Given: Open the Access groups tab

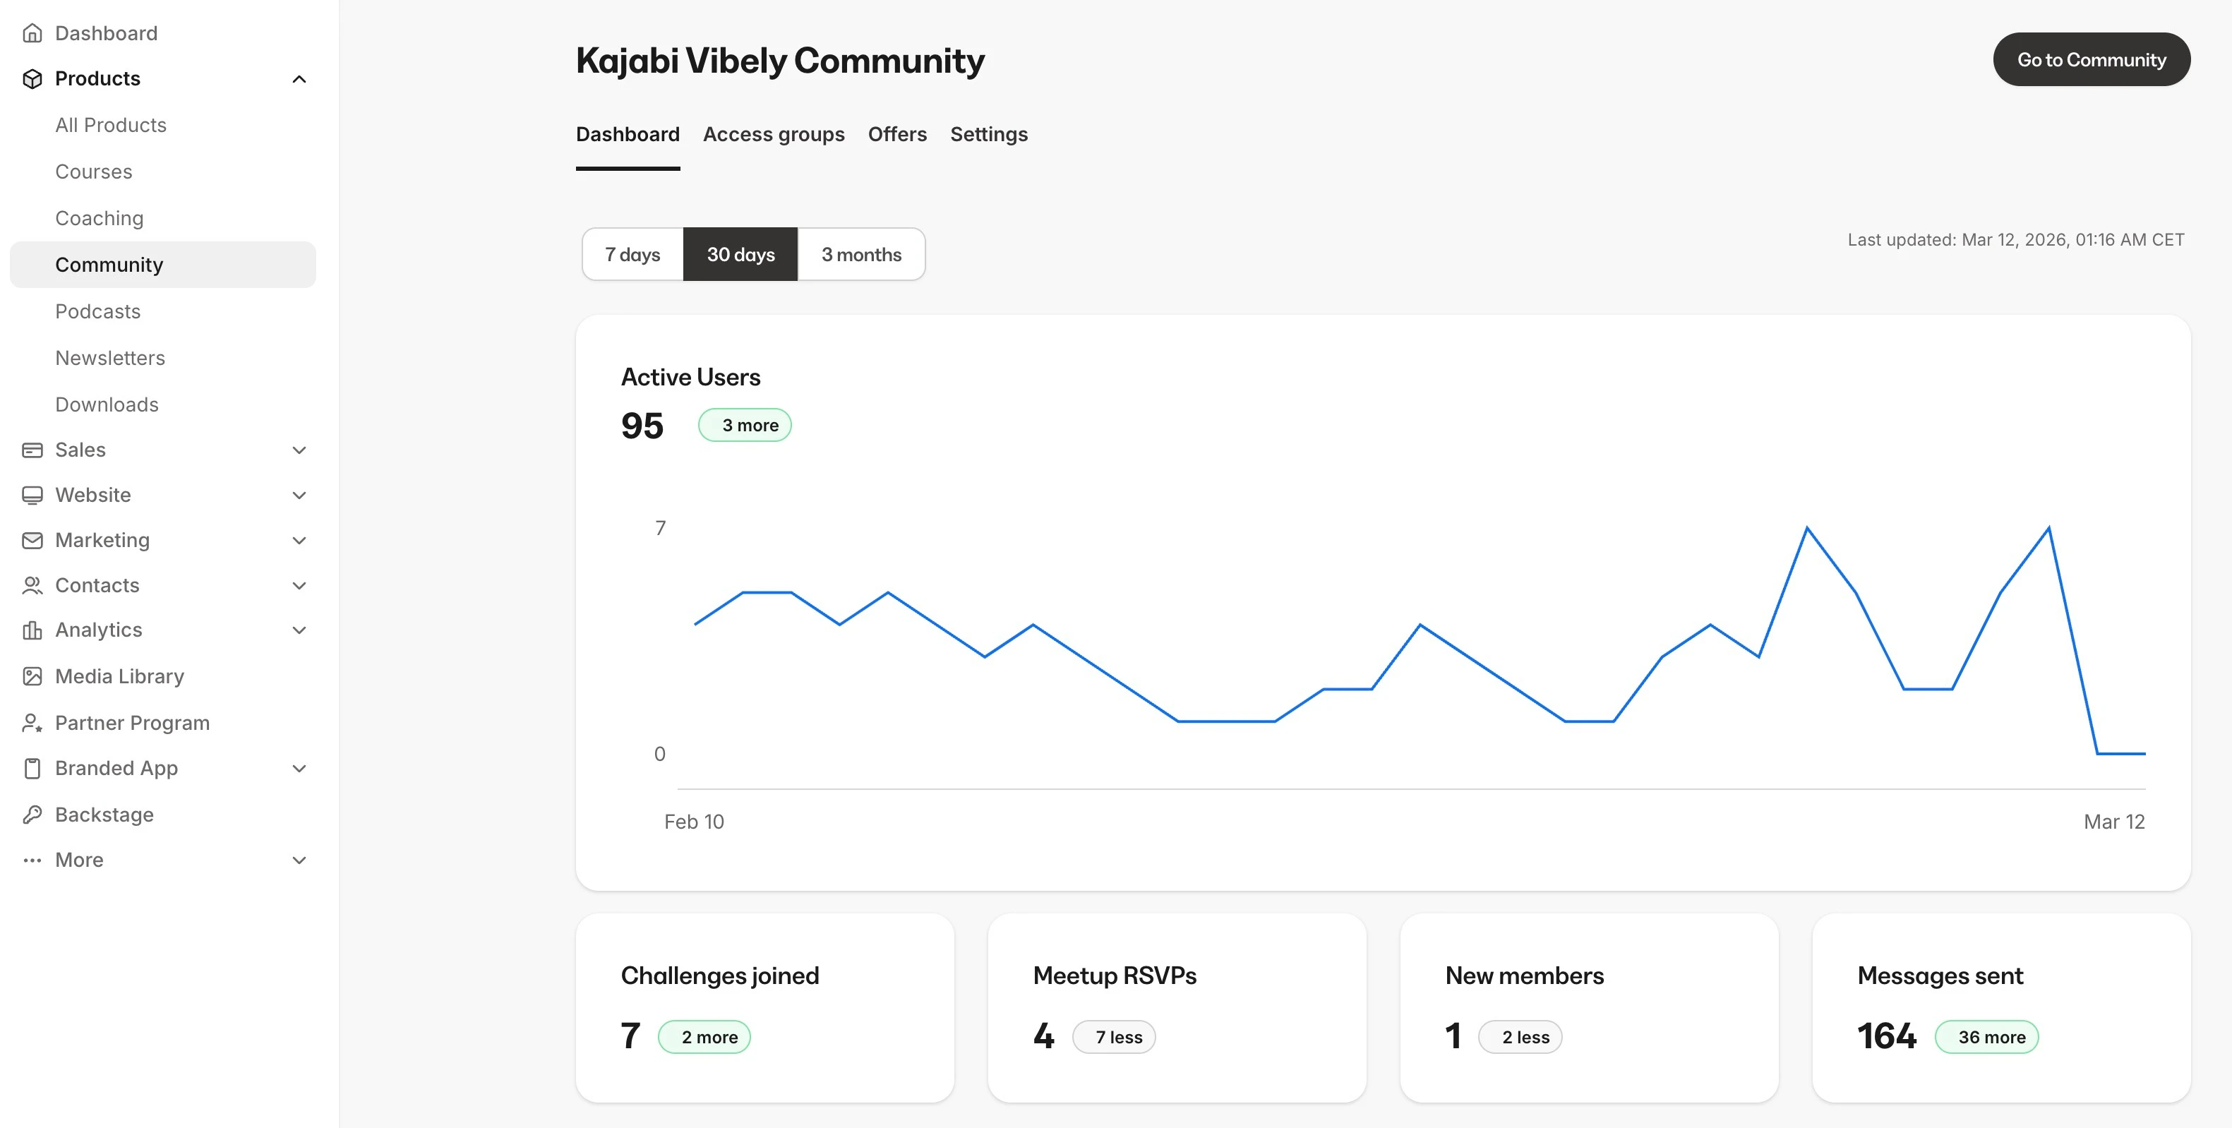Looking at the screenshot, I should point(773,134).
